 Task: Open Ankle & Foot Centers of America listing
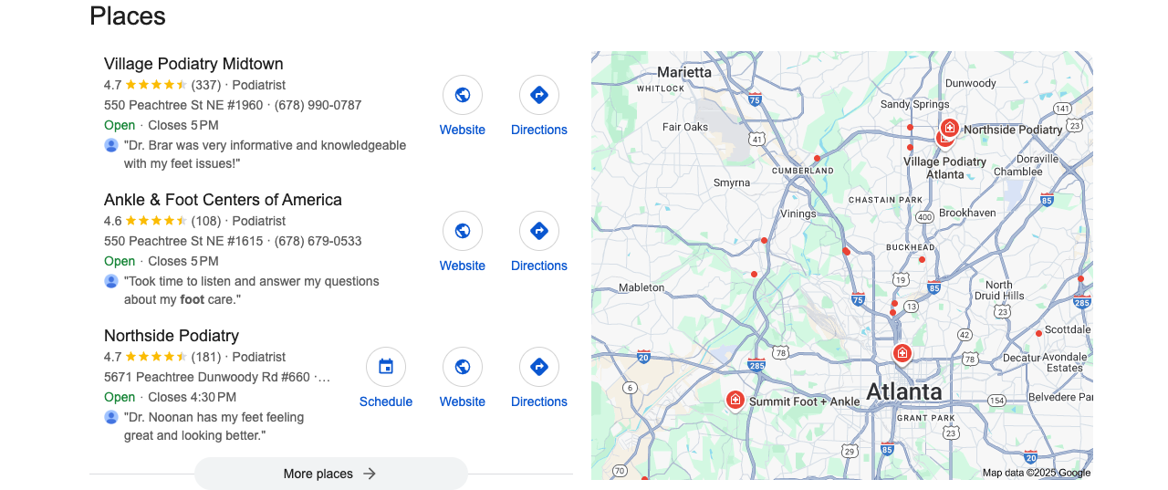[x=223, y=200]
